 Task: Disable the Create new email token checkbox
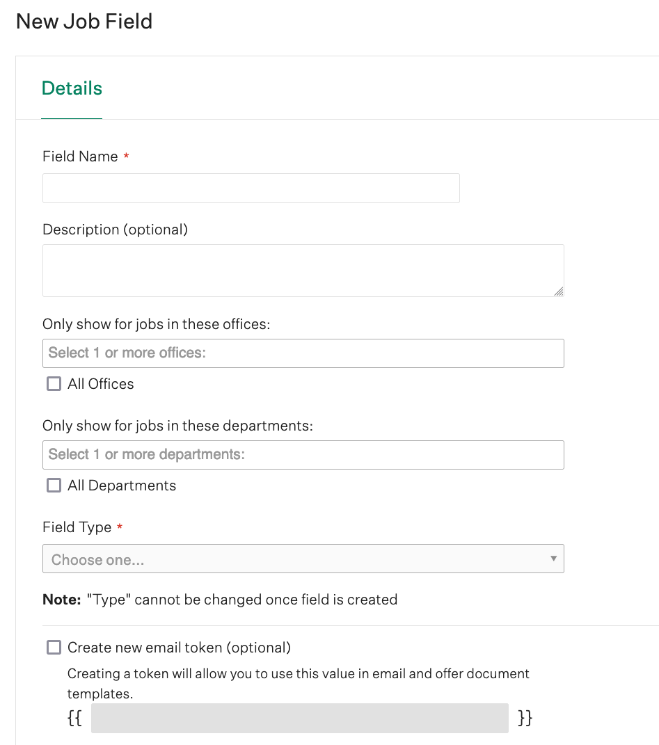(54, 647)
